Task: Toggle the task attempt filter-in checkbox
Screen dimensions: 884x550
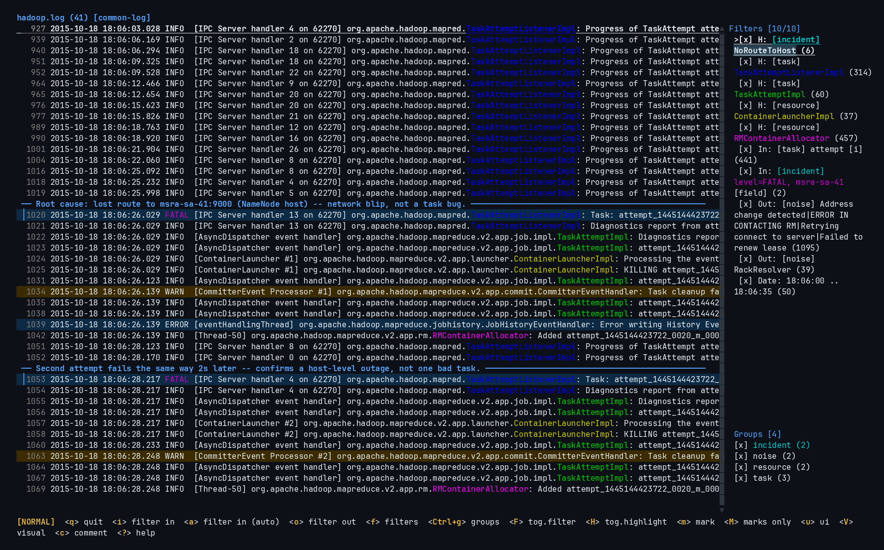Action: click(745, 149)
